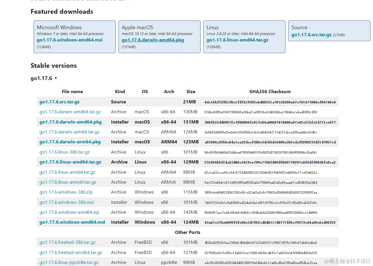Click go1.17.6.linux-amd64.tar.gz in the Linux featured card
Viewport: 373px width, 266px height.
point(237,40)
